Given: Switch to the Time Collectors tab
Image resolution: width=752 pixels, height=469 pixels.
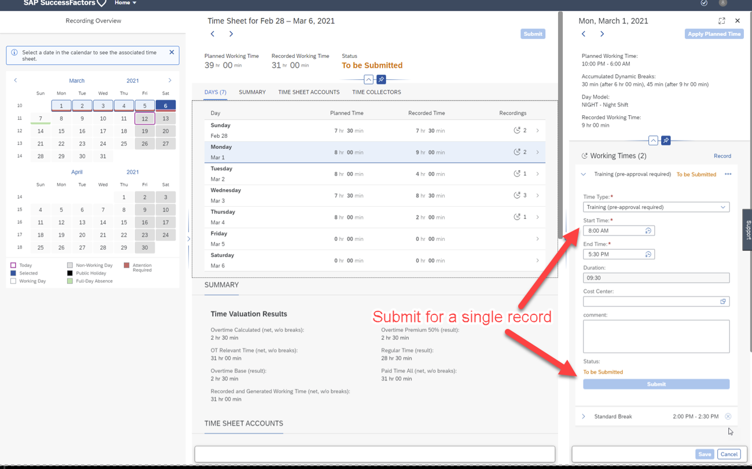Looking at the screenshot, I should (376, 92).
